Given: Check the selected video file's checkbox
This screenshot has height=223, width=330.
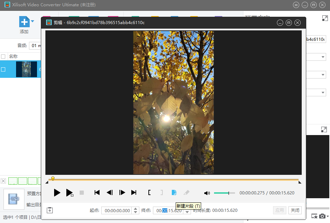Looking at the screenshot, I should click(x=3, y=69).
